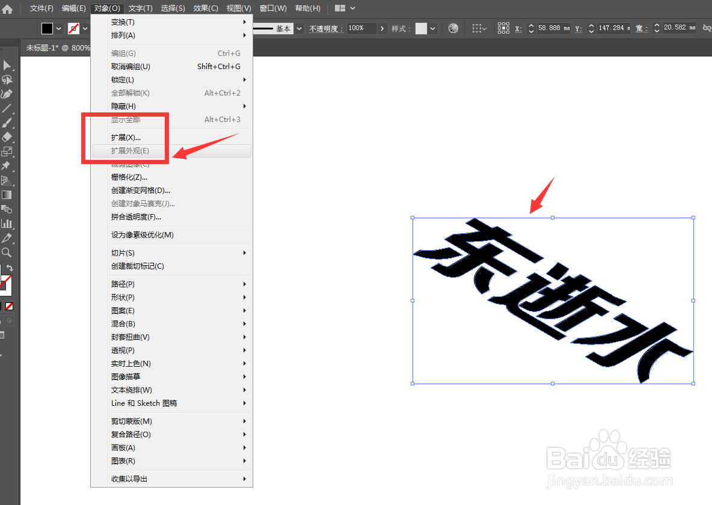Expand the stroke color dropdown arrow

(85, 29)
